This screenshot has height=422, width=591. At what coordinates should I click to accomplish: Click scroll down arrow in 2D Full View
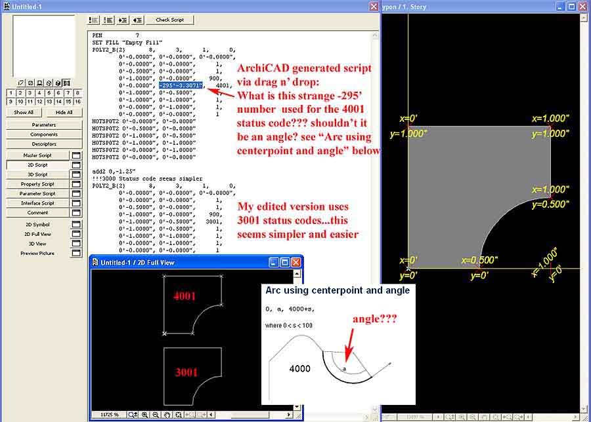pos(297,406)
